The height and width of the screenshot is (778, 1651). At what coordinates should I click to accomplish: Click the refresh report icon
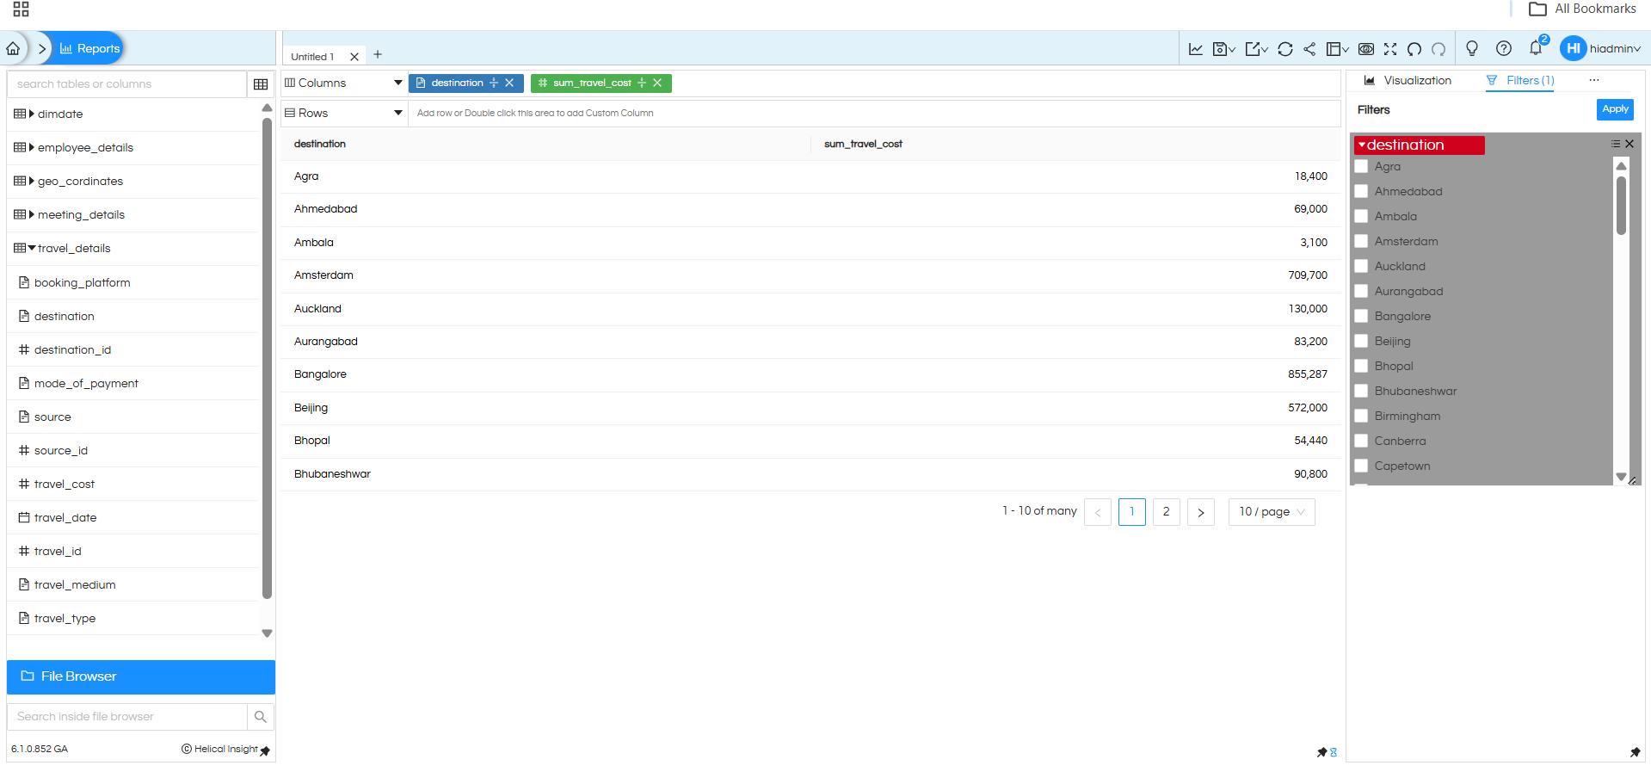click(x=1284, y=49)
